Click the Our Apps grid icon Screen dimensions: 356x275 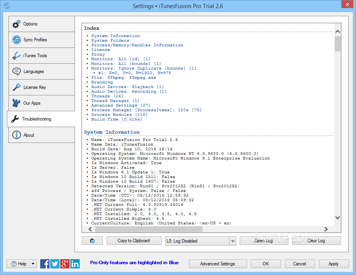pos(16,103)
